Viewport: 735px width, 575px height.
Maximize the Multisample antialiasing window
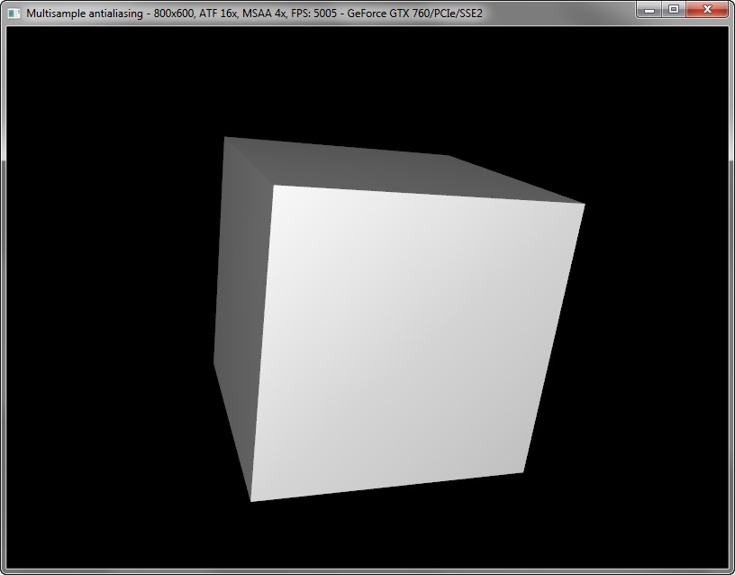(x=674, y=9)
